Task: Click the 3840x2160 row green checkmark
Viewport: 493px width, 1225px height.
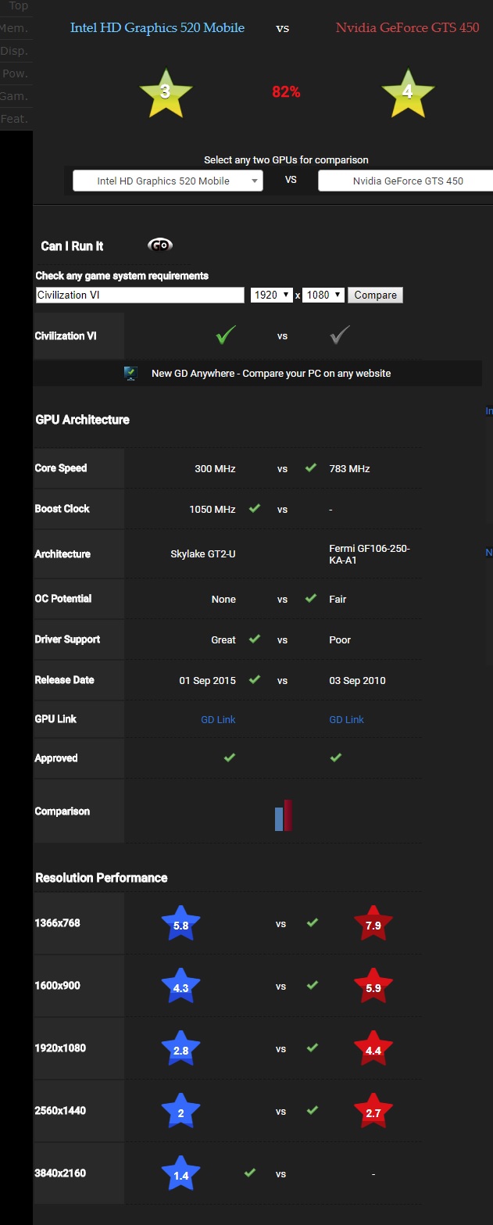Action: point(249,1173)
